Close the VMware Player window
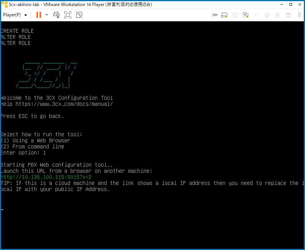This screenshot has height=250, width=305. [300, 5]
